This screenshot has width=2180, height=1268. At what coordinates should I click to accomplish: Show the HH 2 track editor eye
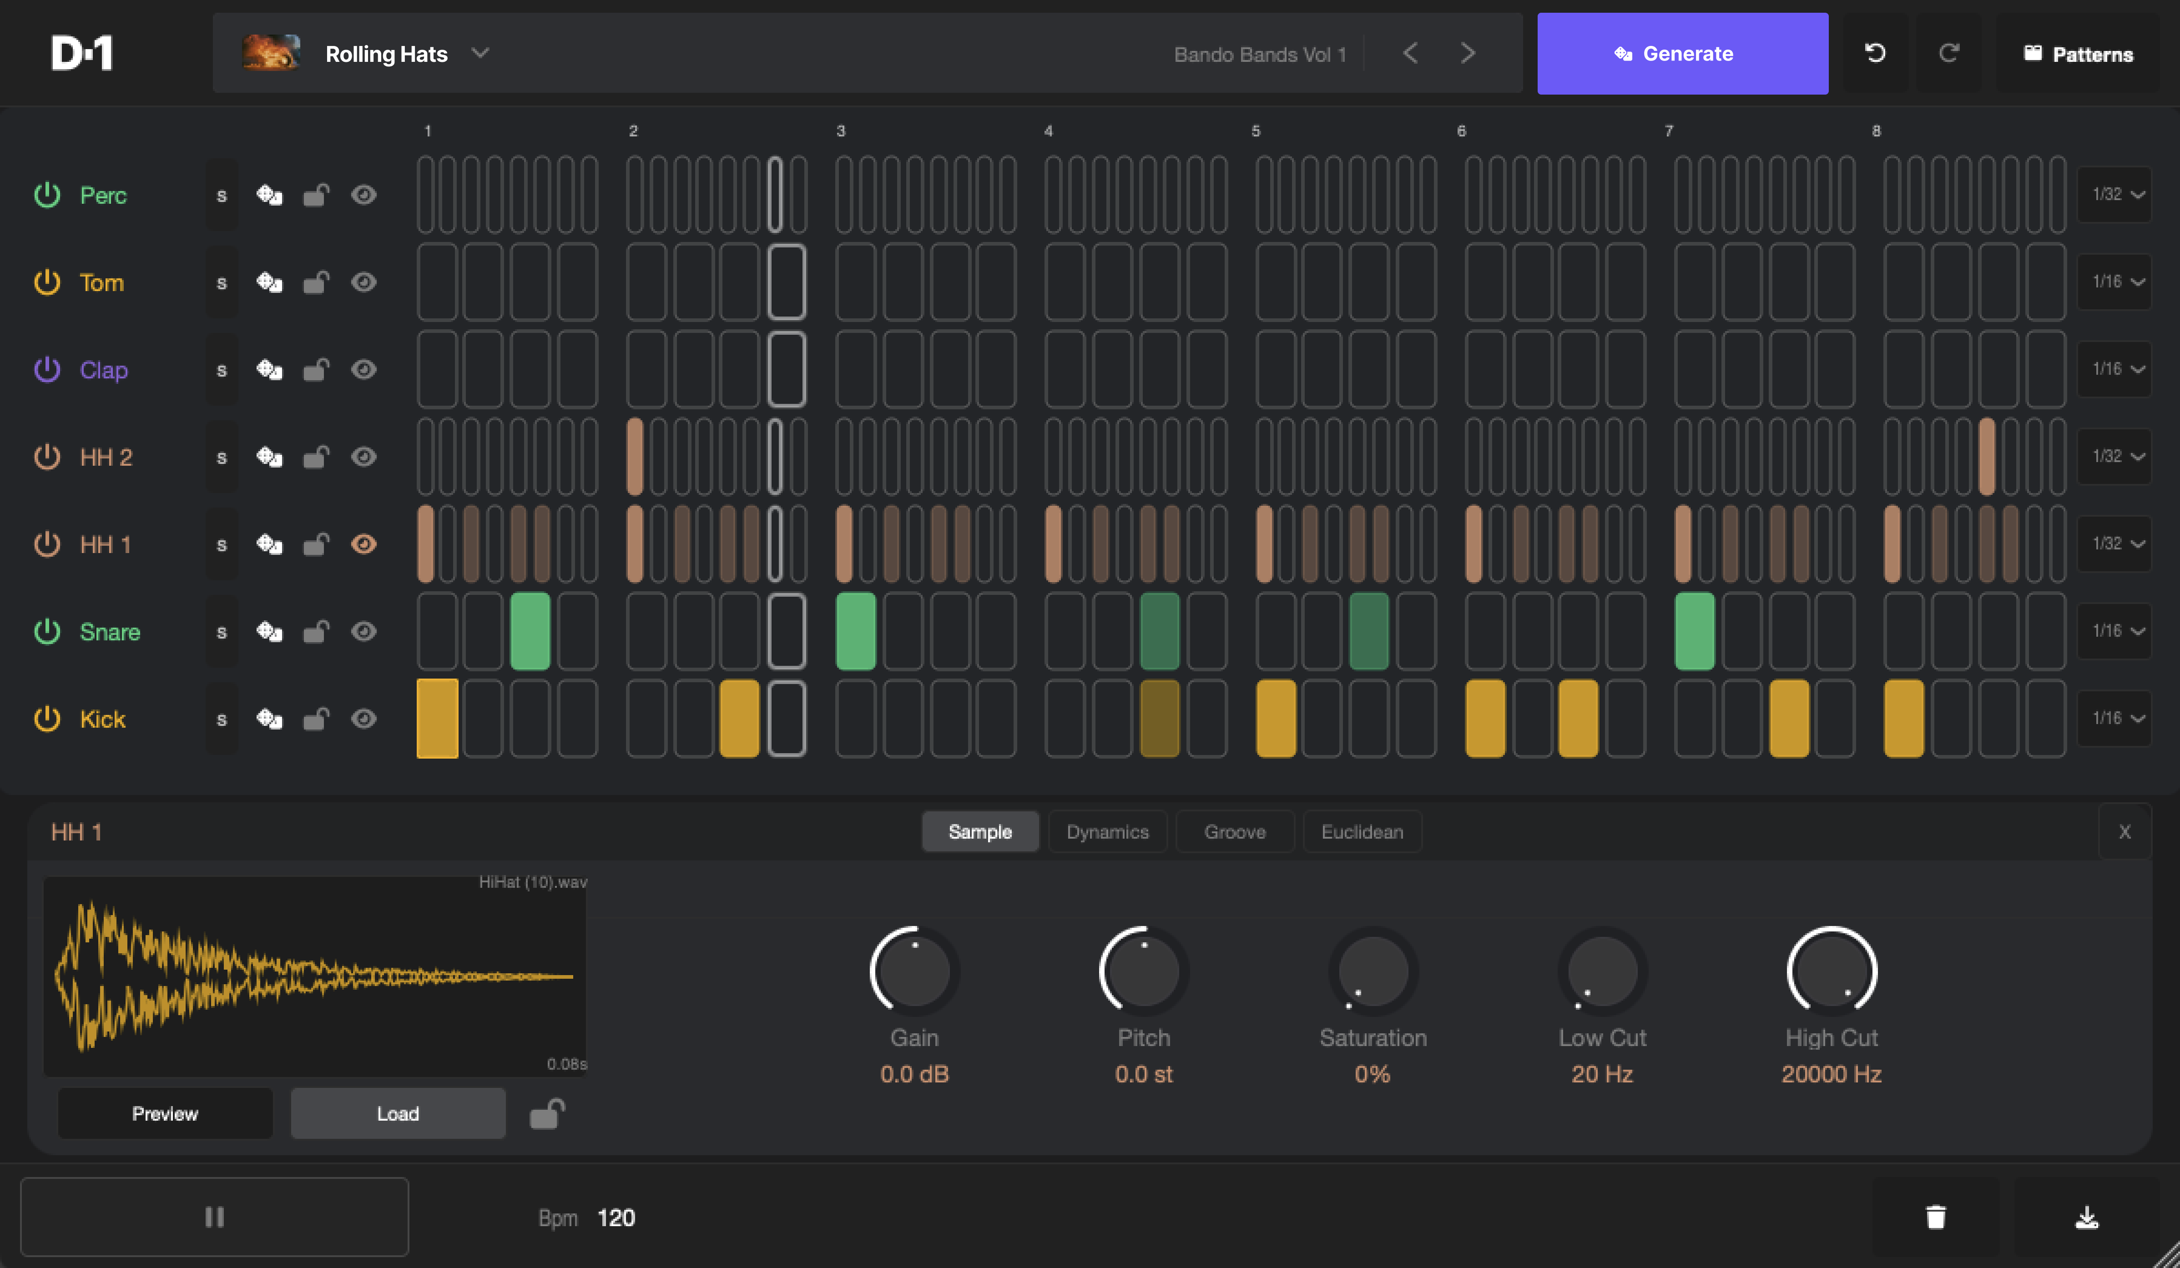[x=363, y=457]
